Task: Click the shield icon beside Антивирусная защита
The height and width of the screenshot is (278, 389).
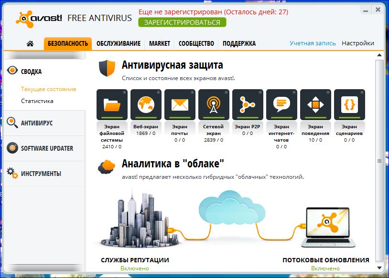Action: [107, 68]
